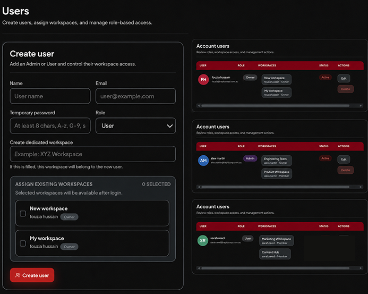Click the name 'sarah reed'
This screenshot has width=368, height=294.
pyautogui.click(x=217, y=238)
